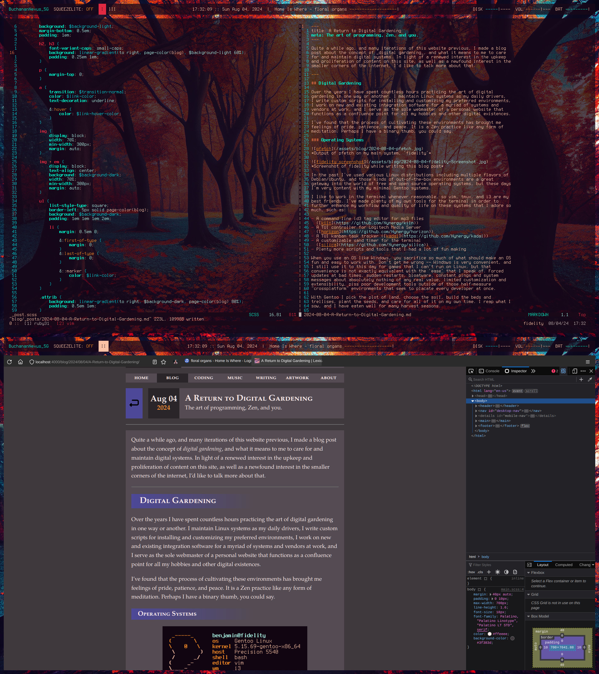
Task: Toggle light color scheme simulation
Action: [x=498, y=572]
